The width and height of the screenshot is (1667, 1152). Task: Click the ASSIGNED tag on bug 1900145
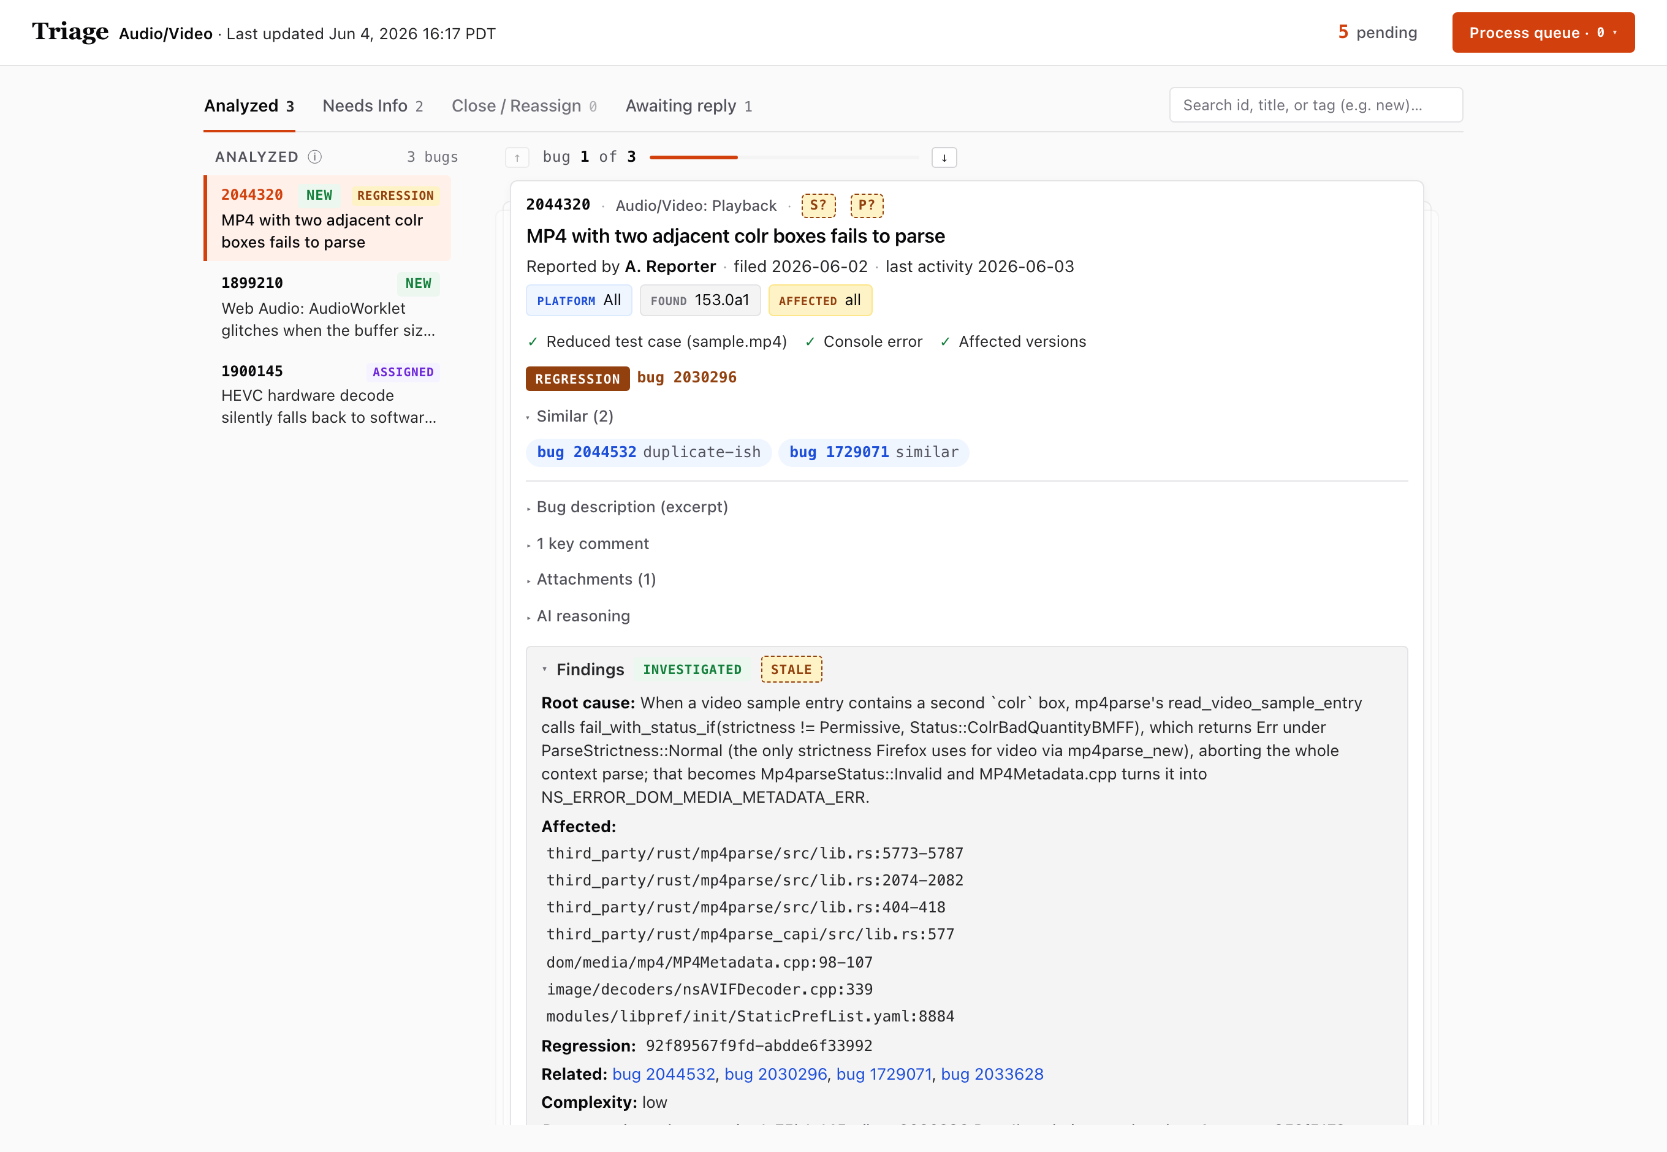403,372
